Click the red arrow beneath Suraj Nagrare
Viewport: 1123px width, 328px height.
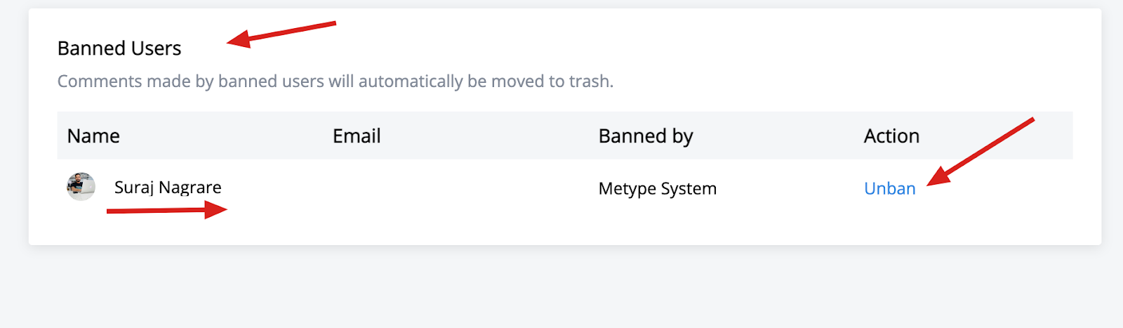167,209
